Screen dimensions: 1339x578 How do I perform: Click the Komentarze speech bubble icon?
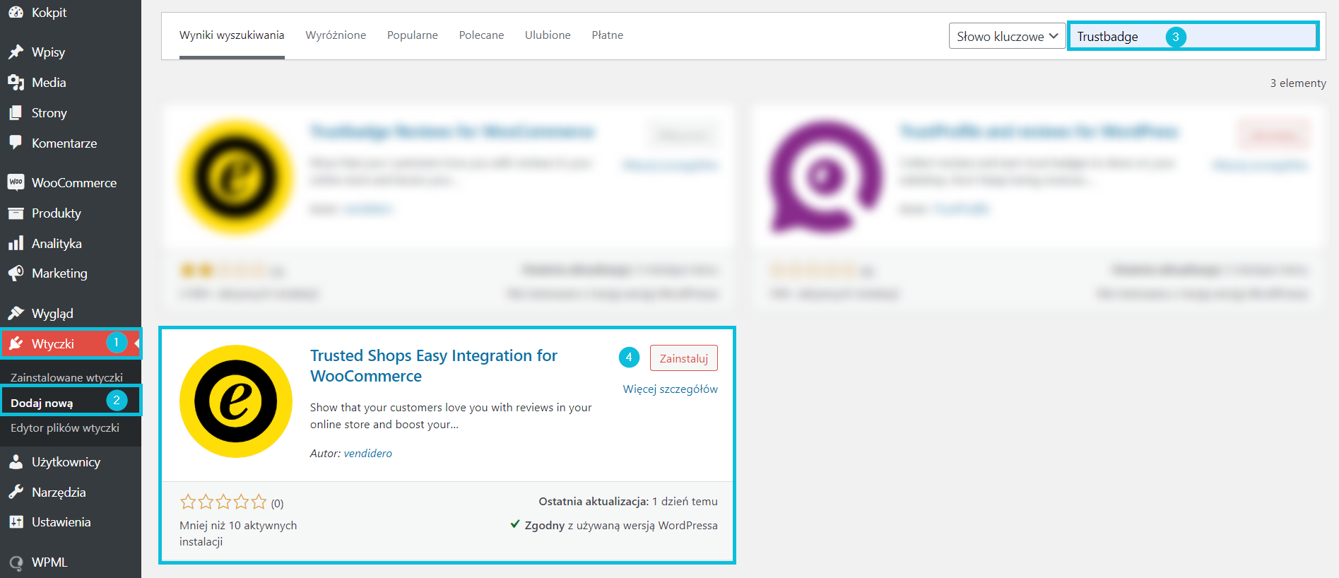coord(16,143)
